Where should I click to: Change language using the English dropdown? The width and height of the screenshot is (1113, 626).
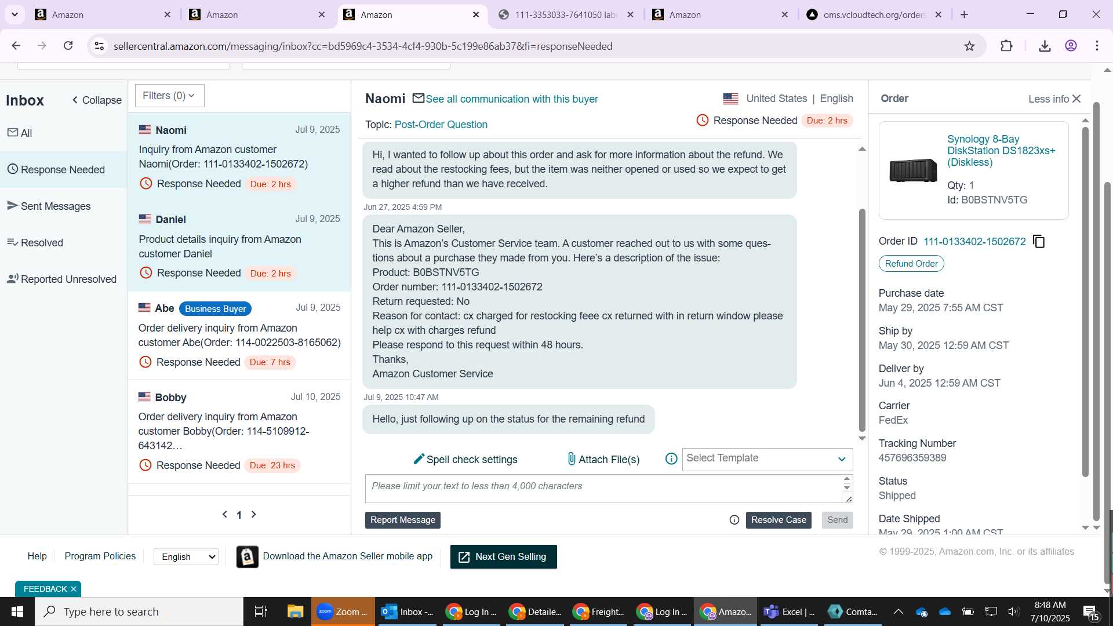click(186, 556)
